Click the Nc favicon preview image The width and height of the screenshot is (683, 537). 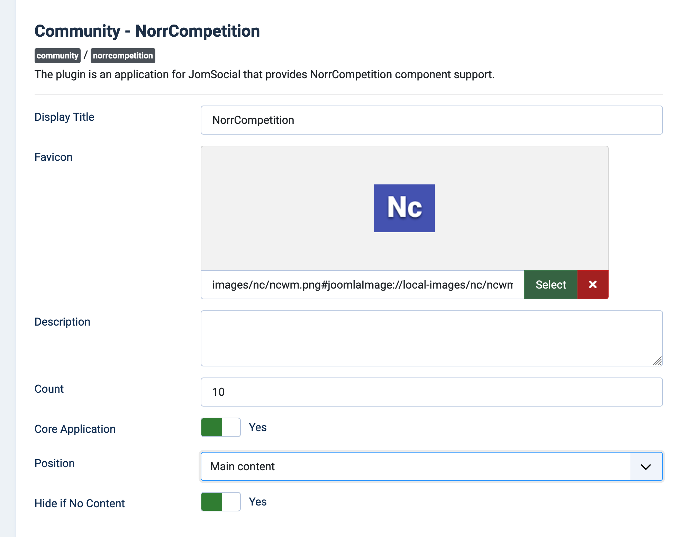(404, 208)
